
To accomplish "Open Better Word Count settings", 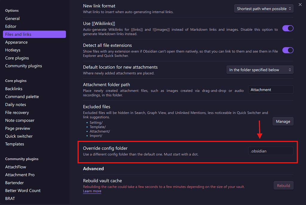I will (x=23, y=190).
